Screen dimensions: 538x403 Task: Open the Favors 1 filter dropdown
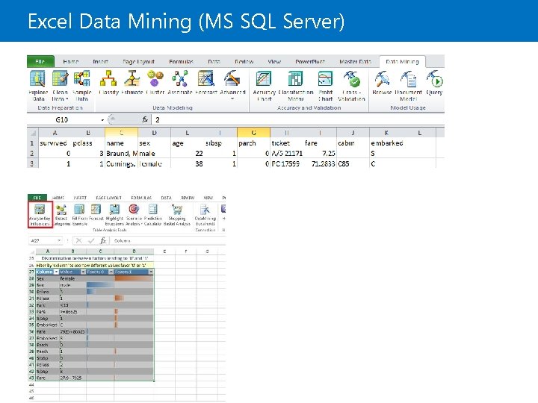click(x=151, y=272)
